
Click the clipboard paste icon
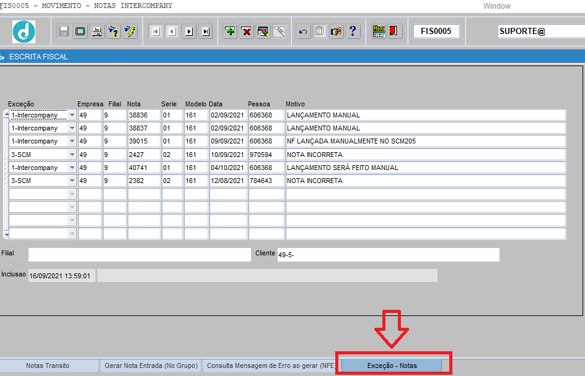coord(320,32)
